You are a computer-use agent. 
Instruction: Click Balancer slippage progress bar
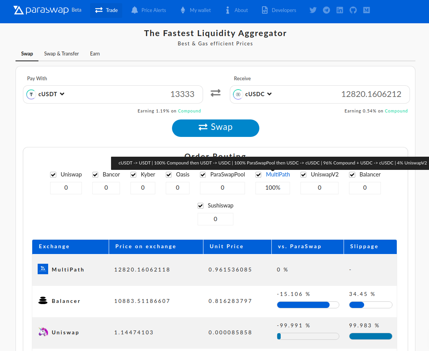371,305
